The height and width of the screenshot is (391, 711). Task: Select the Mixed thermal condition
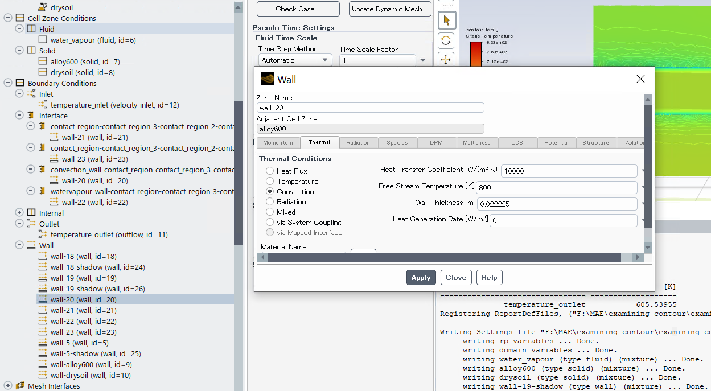click(x=270, y=212)
